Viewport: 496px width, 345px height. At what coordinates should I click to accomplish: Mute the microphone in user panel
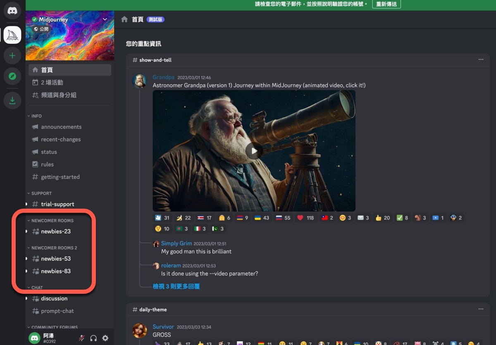click(82, 338)
